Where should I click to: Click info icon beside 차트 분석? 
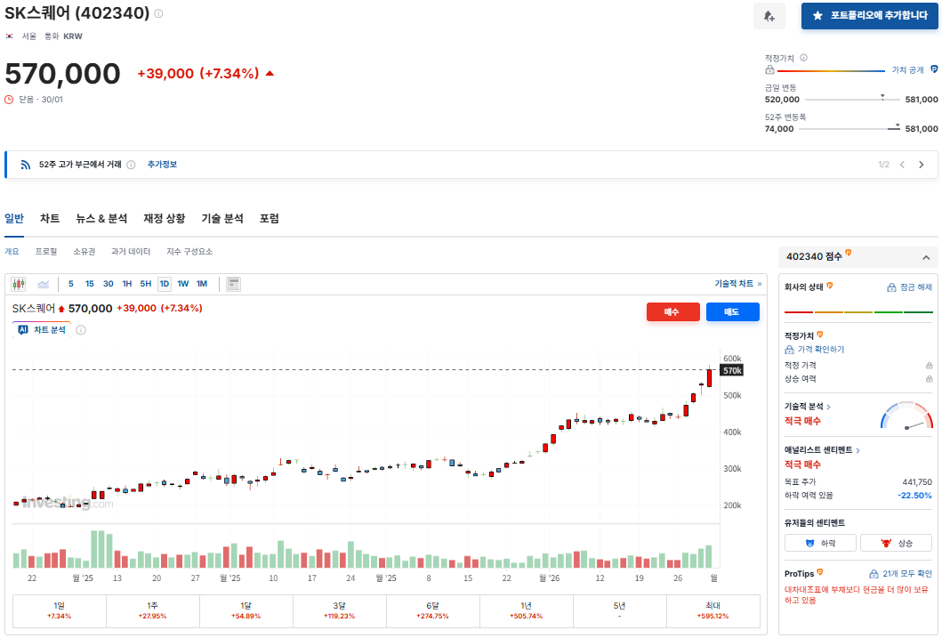coord(81,330)
